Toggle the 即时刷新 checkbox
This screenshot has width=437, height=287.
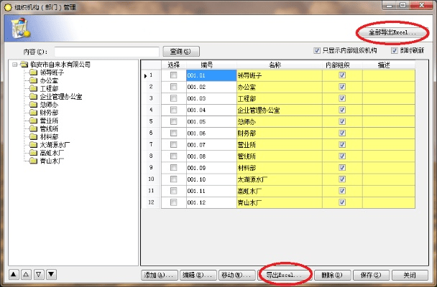394,50
